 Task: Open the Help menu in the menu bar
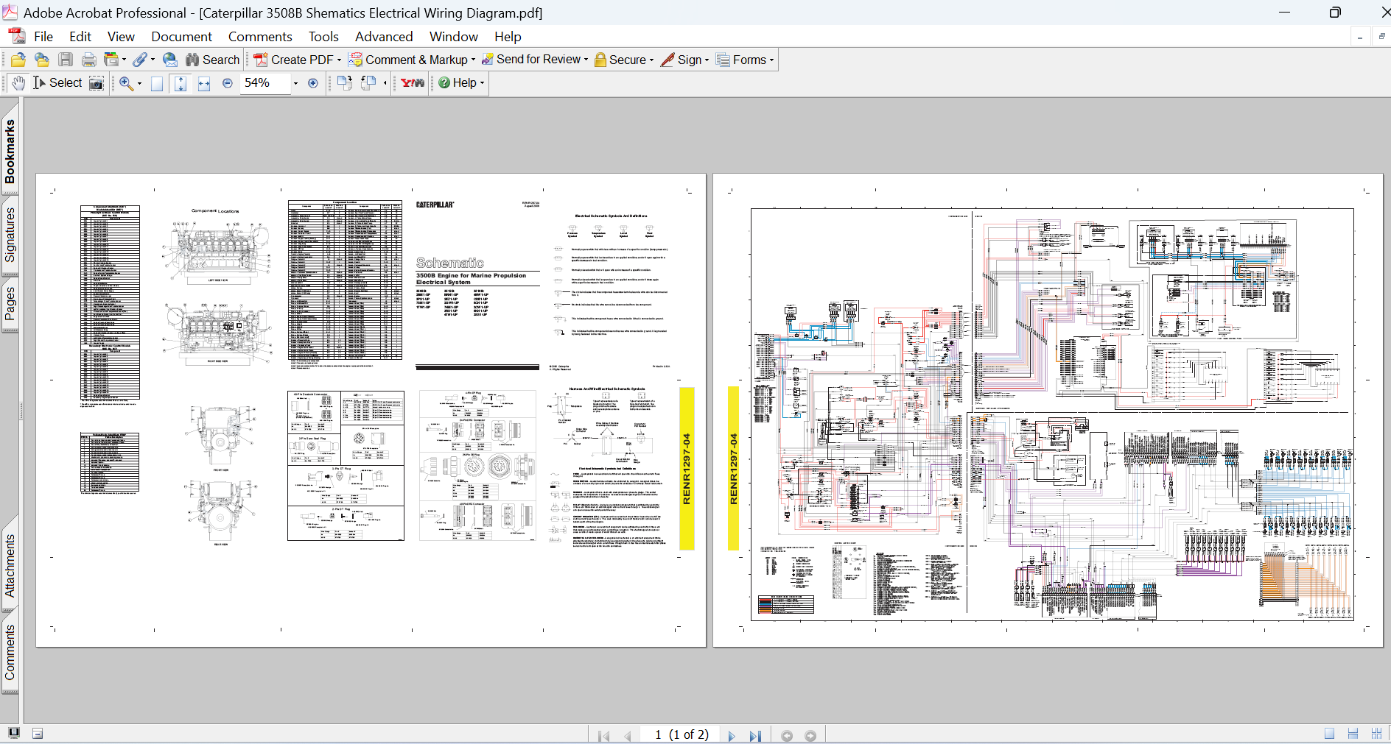coord(508,37)
